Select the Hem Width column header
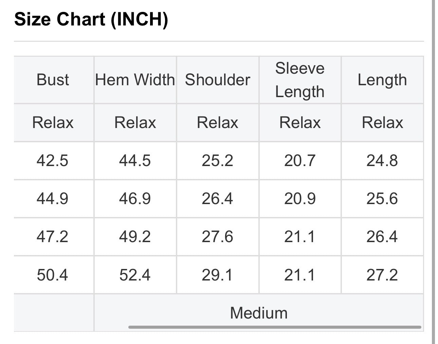This screenshot has height=344, width=438. [135, 80]
